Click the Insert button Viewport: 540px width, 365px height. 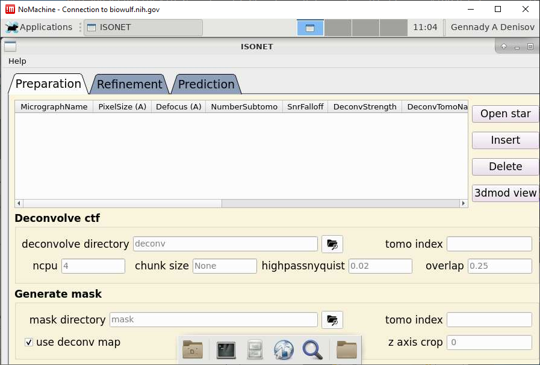(x=505, y=140)
